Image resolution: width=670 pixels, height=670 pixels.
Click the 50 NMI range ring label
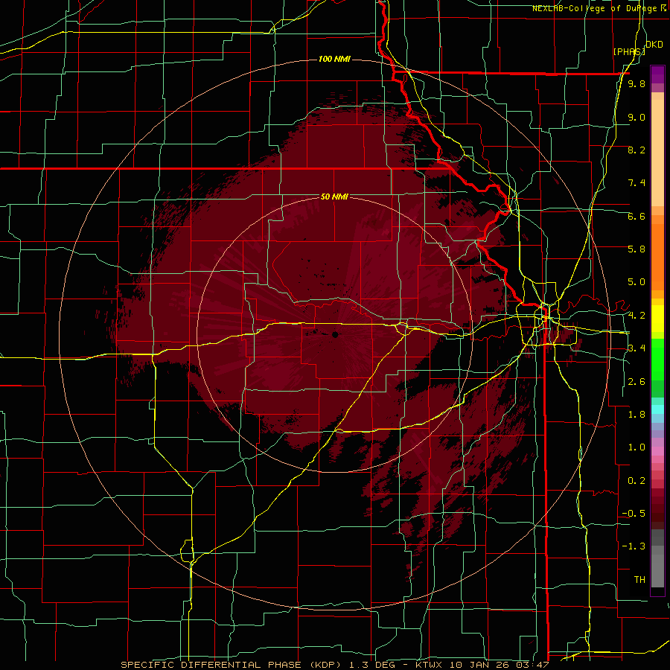coord(334,197)
